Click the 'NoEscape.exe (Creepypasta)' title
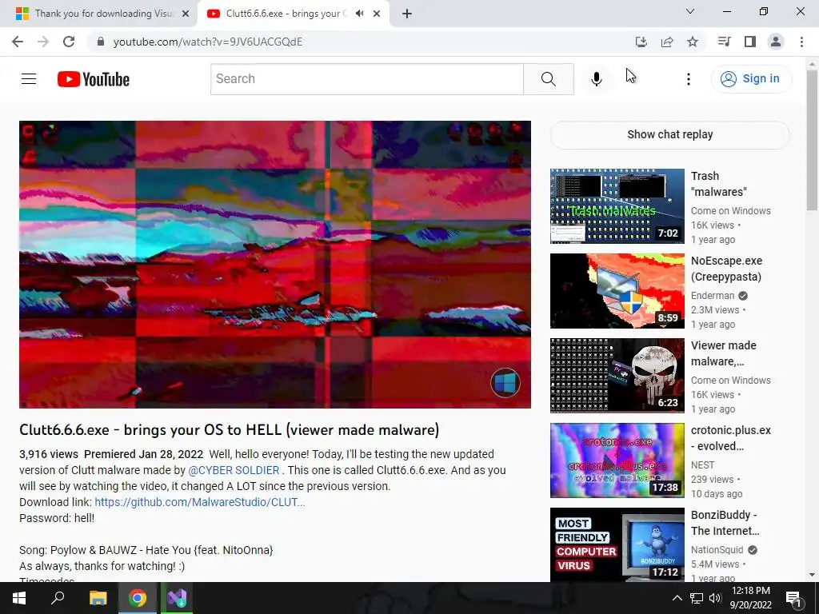 726,269
